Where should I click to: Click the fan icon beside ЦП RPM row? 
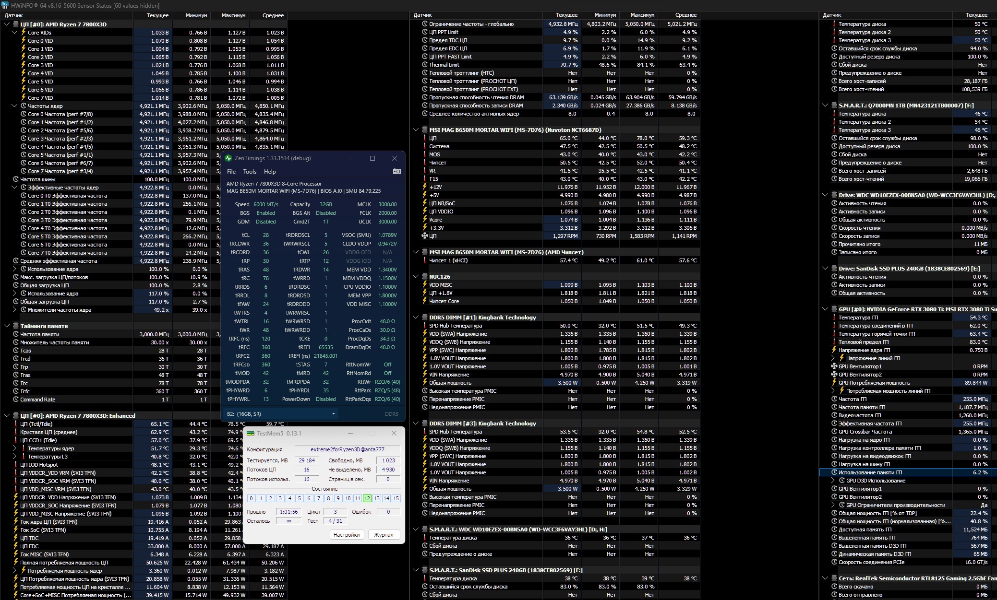click(424, 236)
